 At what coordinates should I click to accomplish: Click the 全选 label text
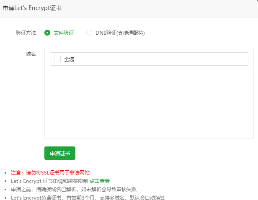(69, 59)
